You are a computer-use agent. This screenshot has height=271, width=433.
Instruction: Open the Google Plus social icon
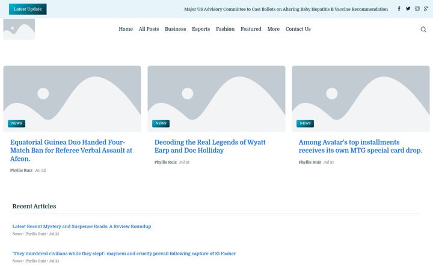(x=426, y=9)
